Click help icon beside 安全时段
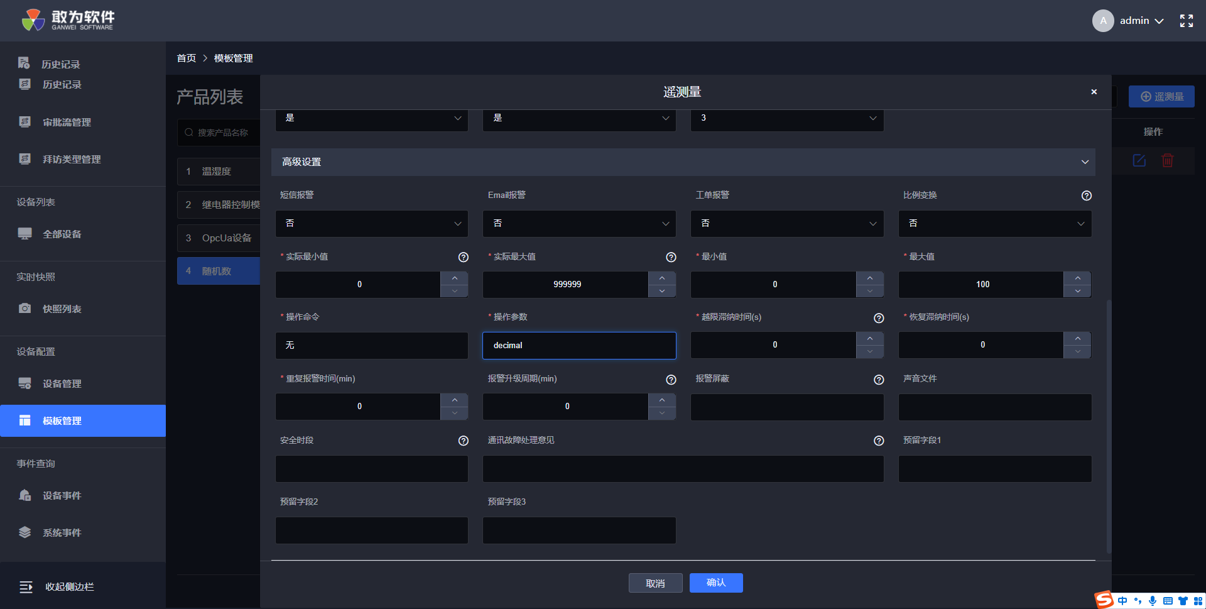This screenshot has height=609, width=1206. click(463, 441)
